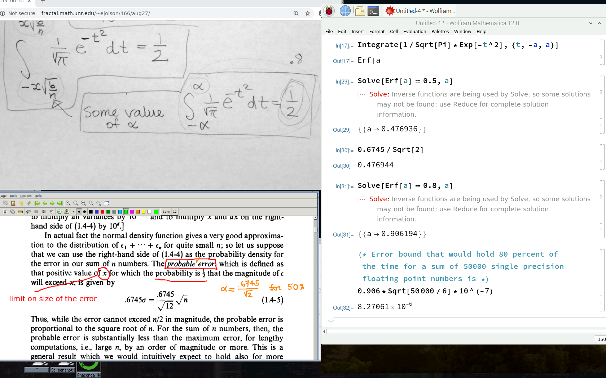The width and height of the screenshot is (606, 378).
Task: Select the hand pan tool
Action: (52, 212)
